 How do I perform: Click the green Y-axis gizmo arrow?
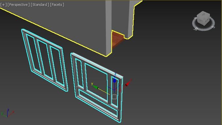95,87
